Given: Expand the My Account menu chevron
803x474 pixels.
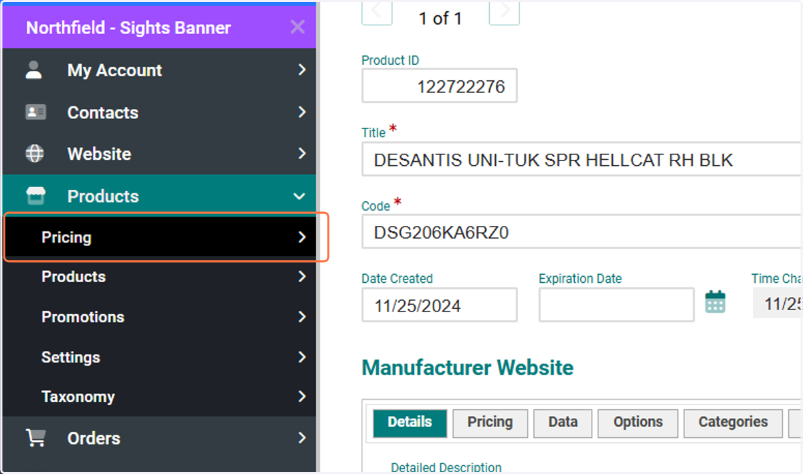Looking at the screenshot, I should point(302,70).
